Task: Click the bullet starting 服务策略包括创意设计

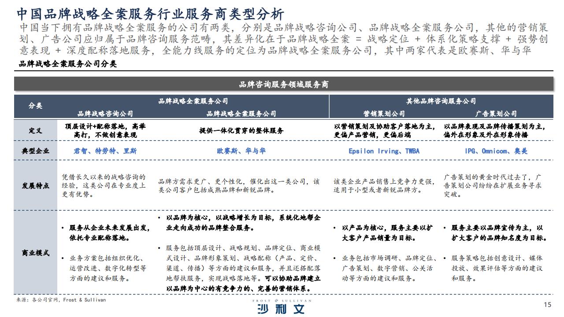Action: (x=493, y=268)
